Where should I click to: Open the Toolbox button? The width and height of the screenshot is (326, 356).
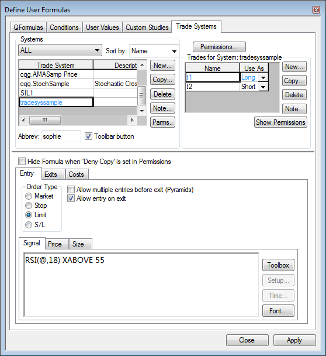pos(278,265)
